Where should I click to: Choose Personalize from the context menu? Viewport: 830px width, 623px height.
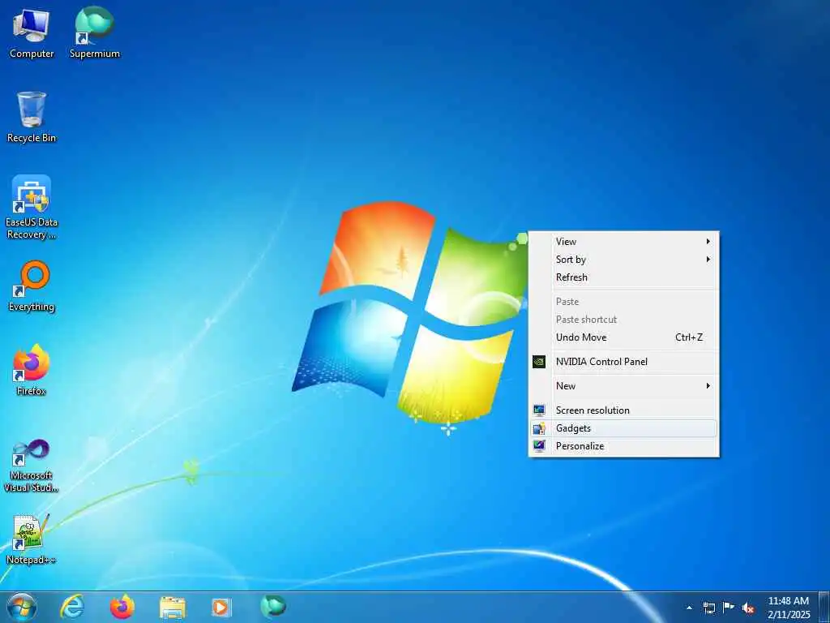(x=623, y=446)
